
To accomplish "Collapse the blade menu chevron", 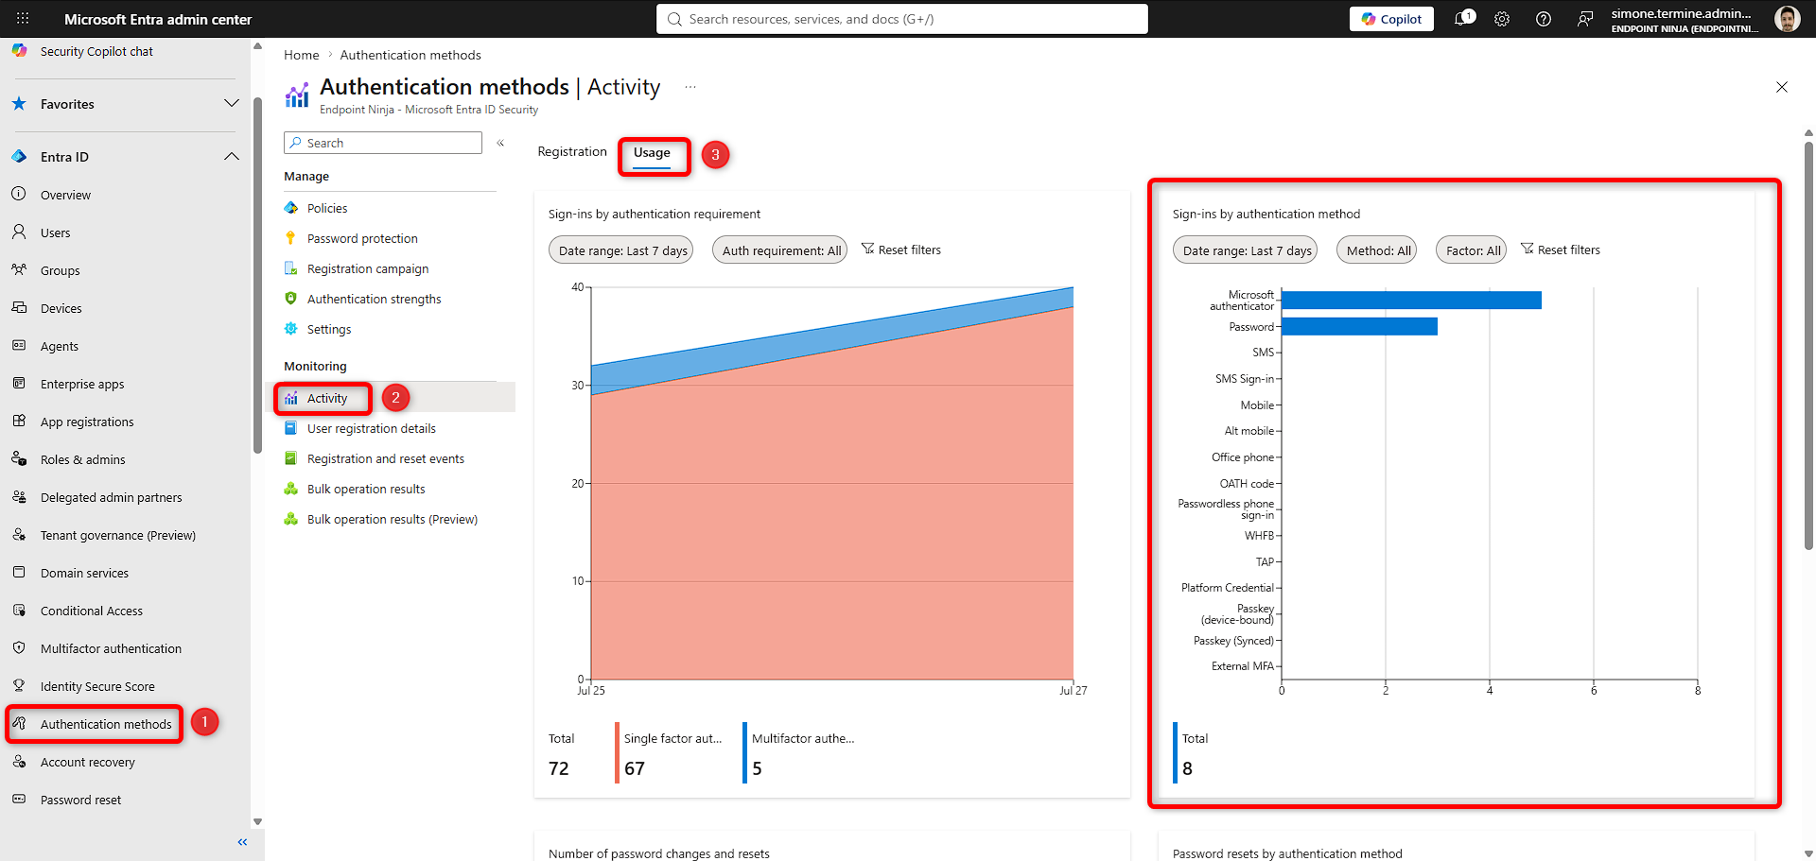I will (500, 143).
